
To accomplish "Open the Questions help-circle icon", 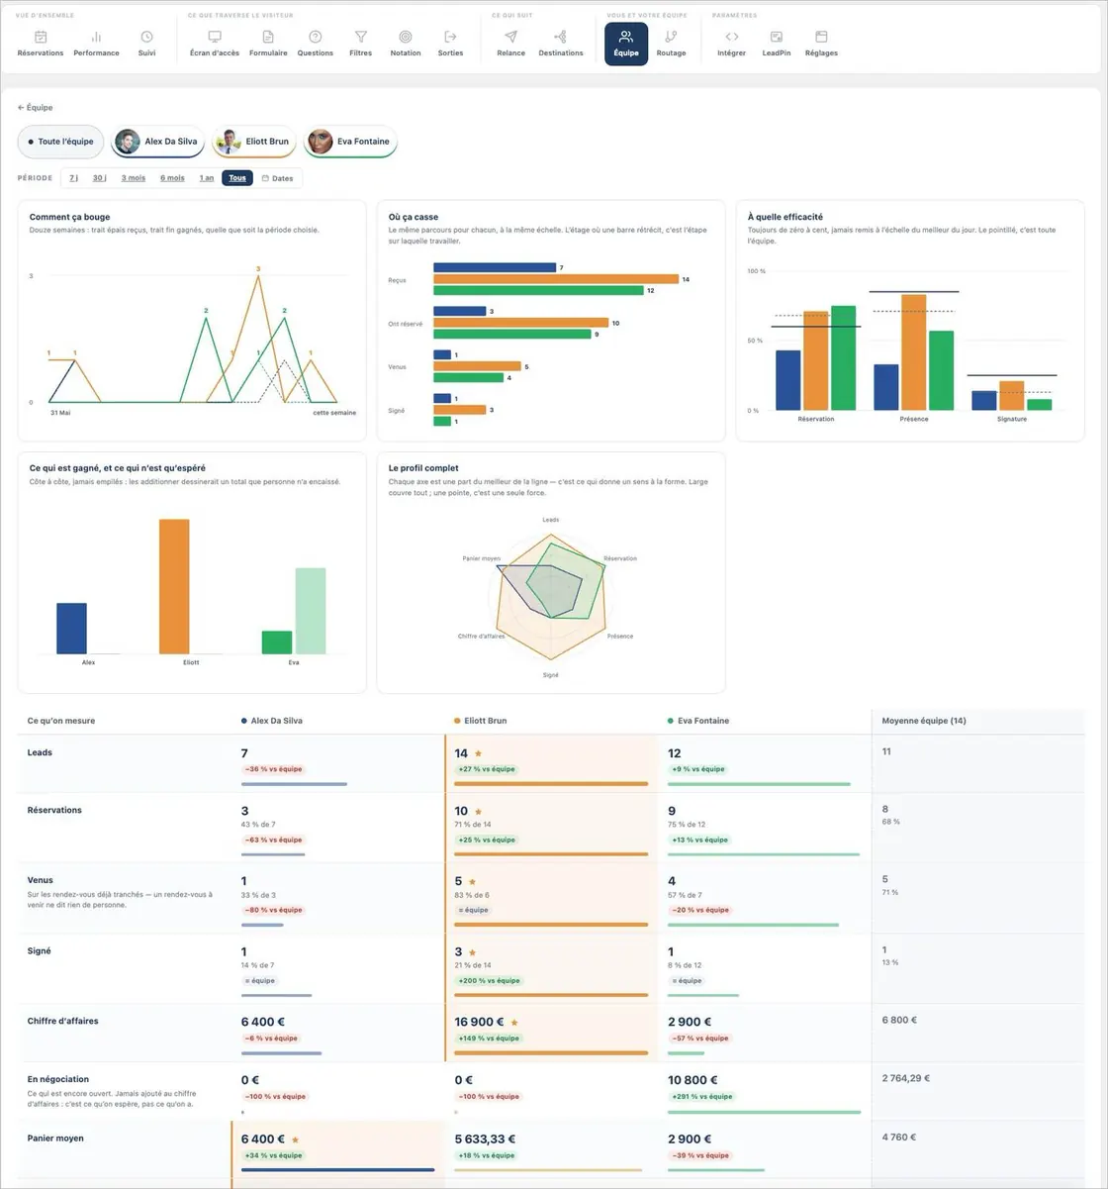I will pyautogui.click(x=316, y=37).
